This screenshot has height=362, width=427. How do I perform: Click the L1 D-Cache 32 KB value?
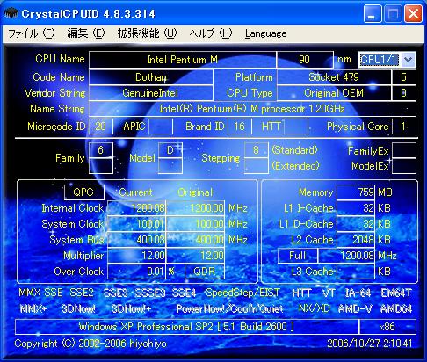(356, 224)
